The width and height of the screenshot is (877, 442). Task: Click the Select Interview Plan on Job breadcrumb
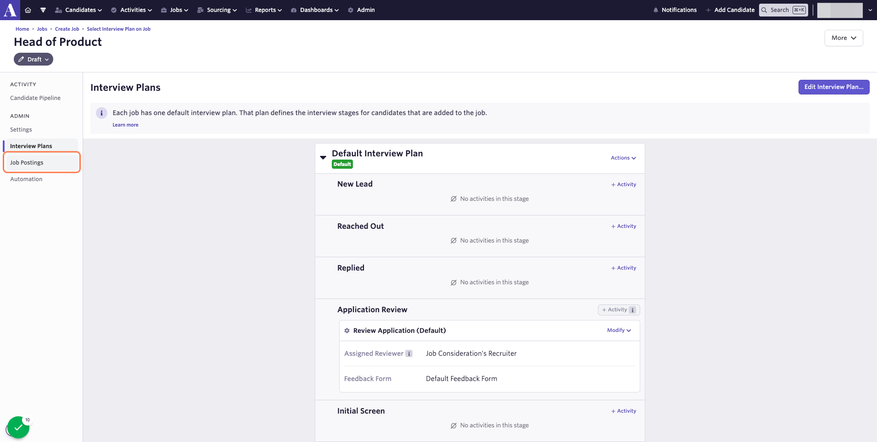119,29
